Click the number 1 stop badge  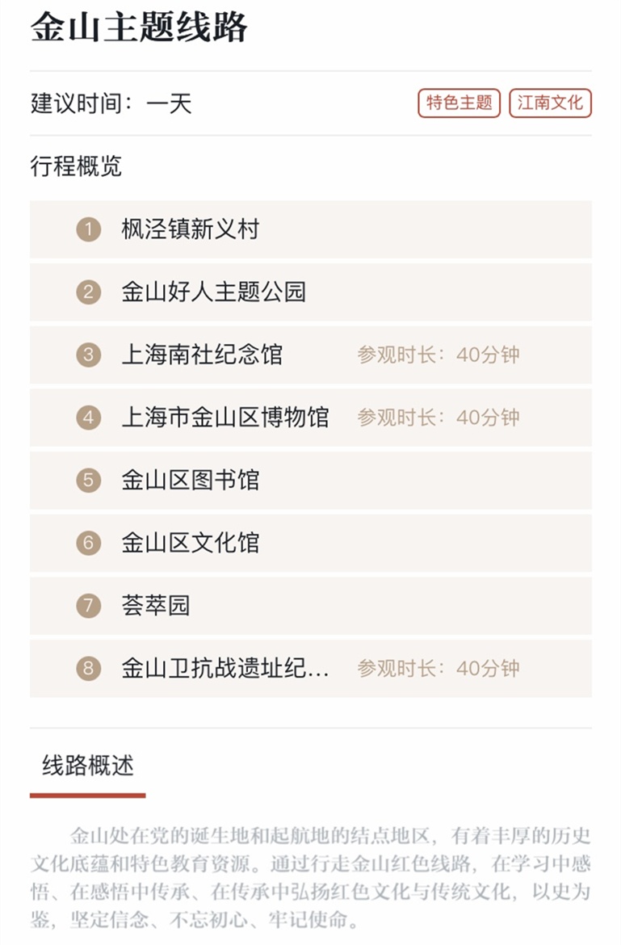(x=89, y=229)
